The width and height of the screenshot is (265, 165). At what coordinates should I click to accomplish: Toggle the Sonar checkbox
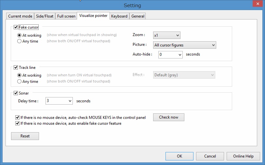point(16,94)
